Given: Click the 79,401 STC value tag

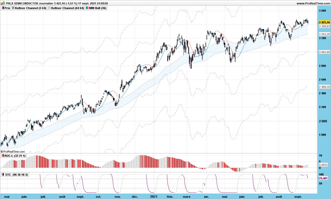Looking at the screenshot, I should (x=323, y=178).
